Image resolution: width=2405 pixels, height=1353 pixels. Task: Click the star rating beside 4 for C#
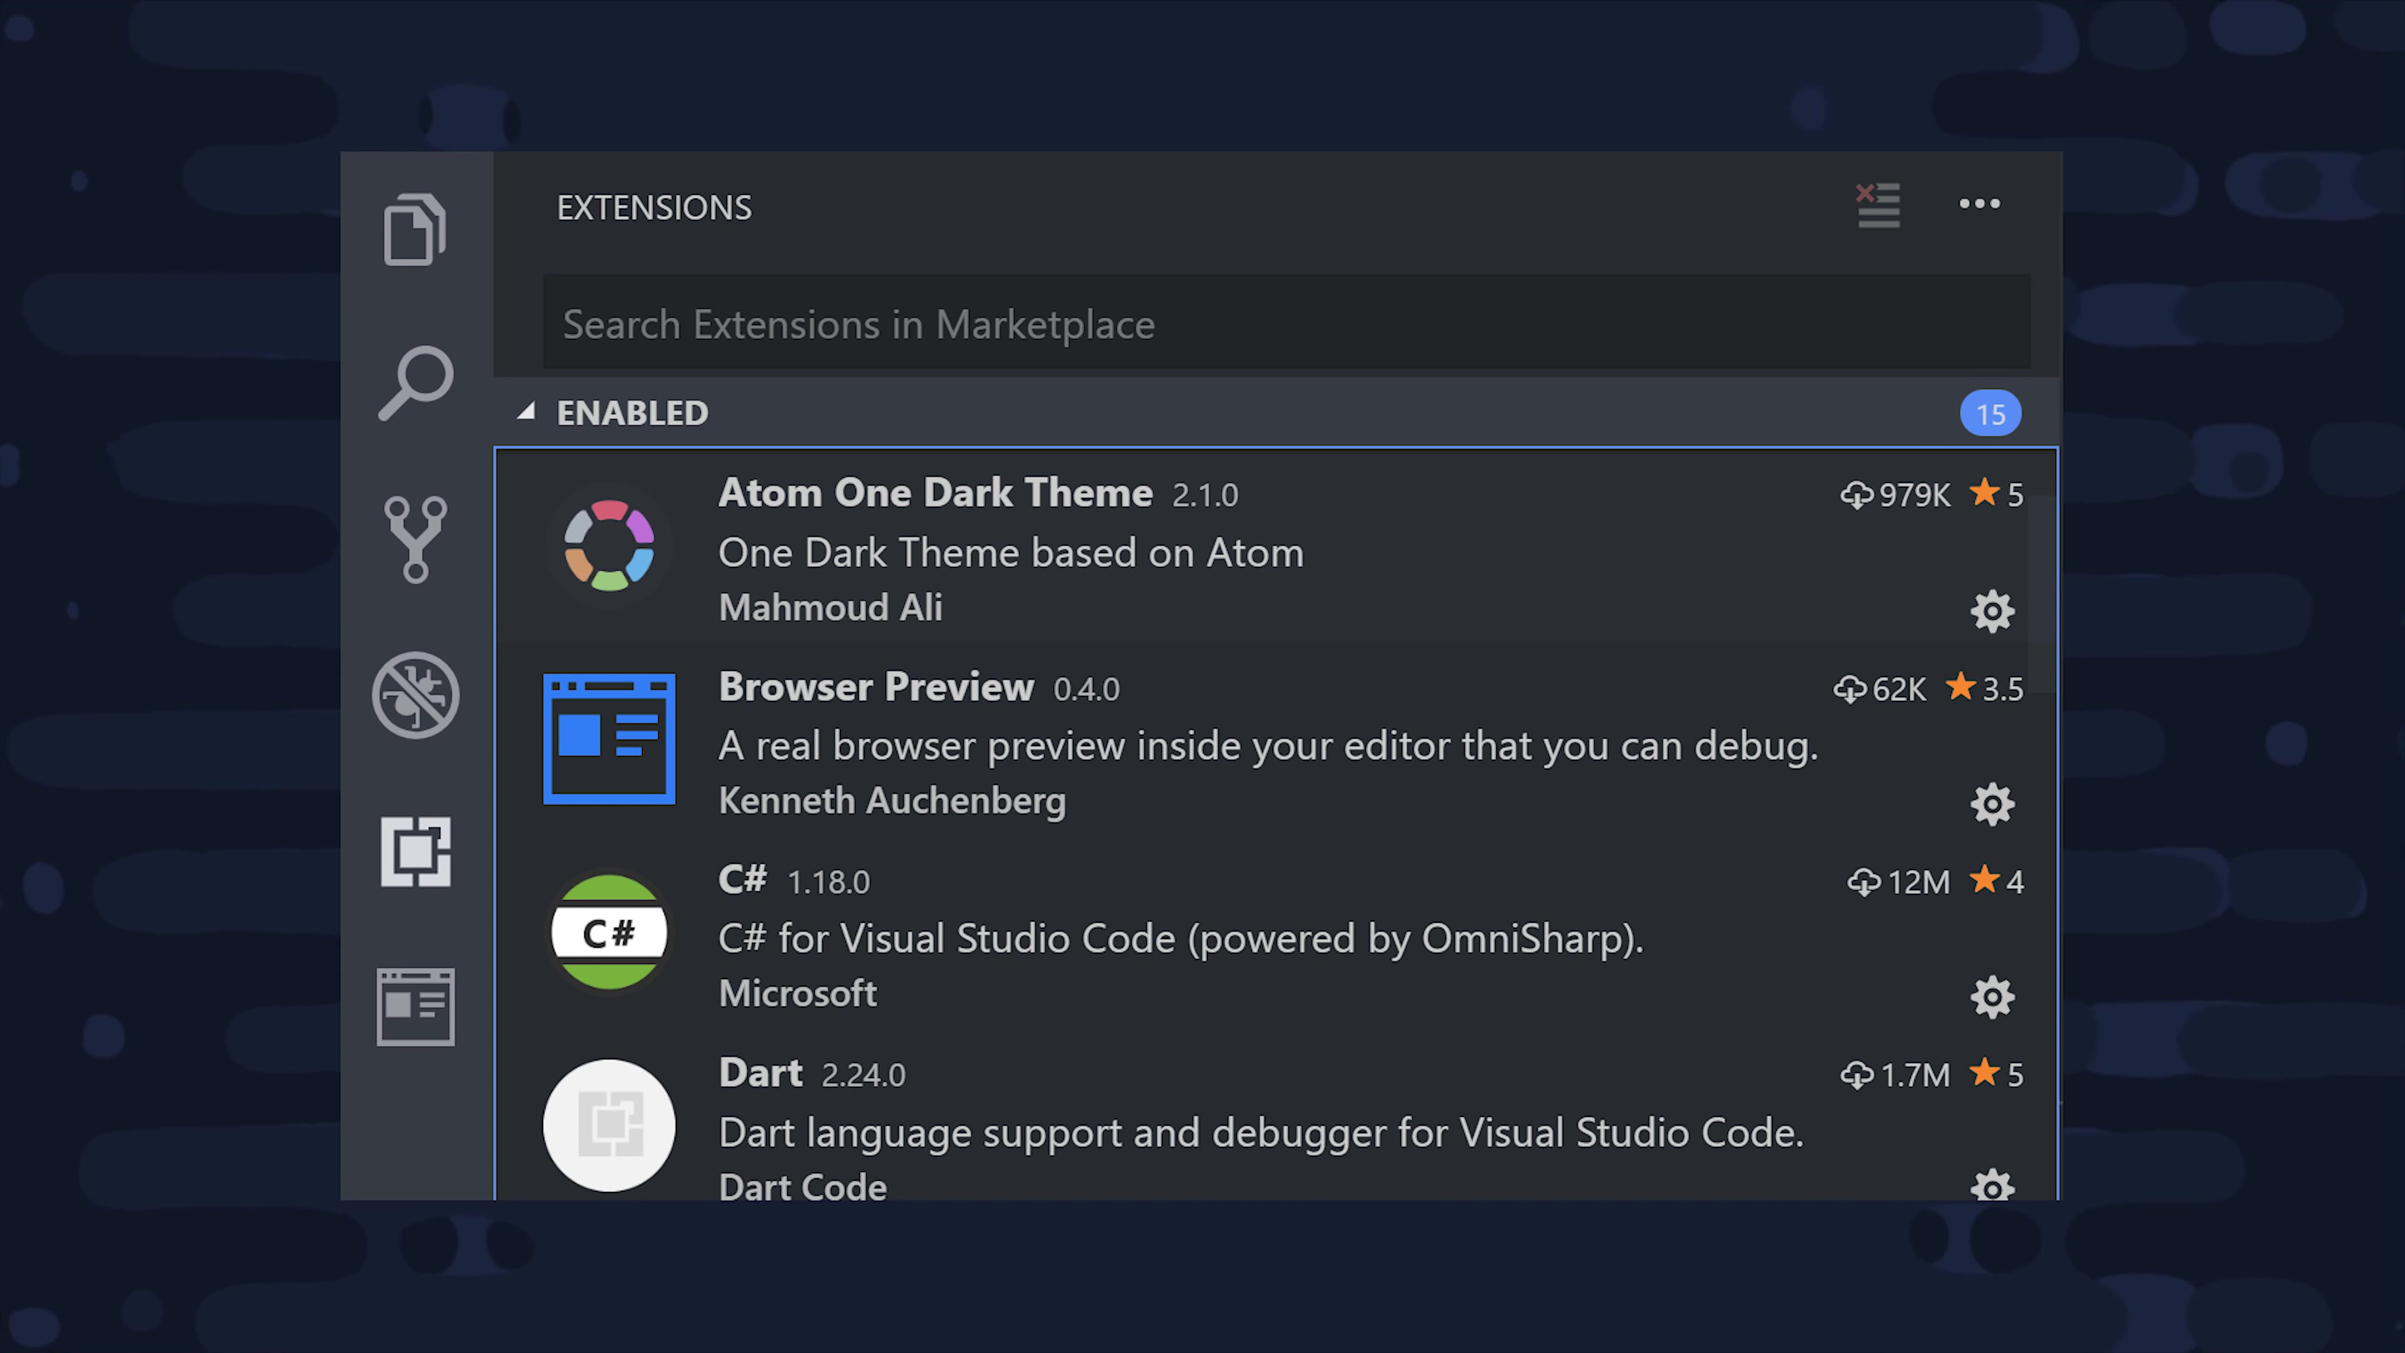point(1984,879)
